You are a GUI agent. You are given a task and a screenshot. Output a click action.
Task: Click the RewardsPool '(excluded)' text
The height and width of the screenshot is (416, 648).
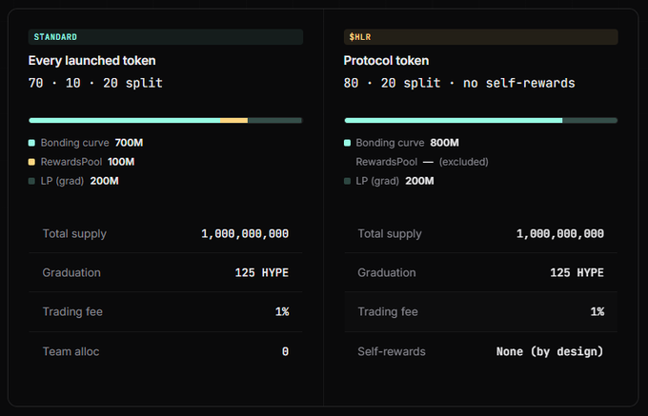tap(464, 162)
